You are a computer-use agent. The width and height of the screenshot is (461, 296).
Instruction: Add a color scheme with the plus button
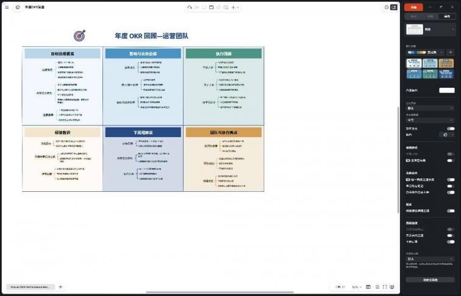click(451, 52)
